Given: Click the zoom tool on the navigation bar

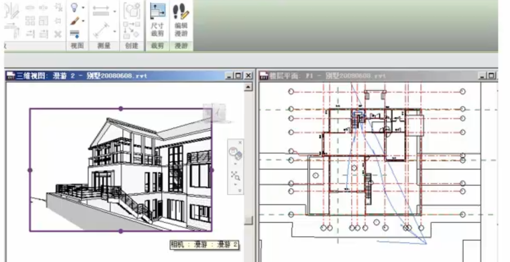Looking at the screenshot, I should (236, 176).
